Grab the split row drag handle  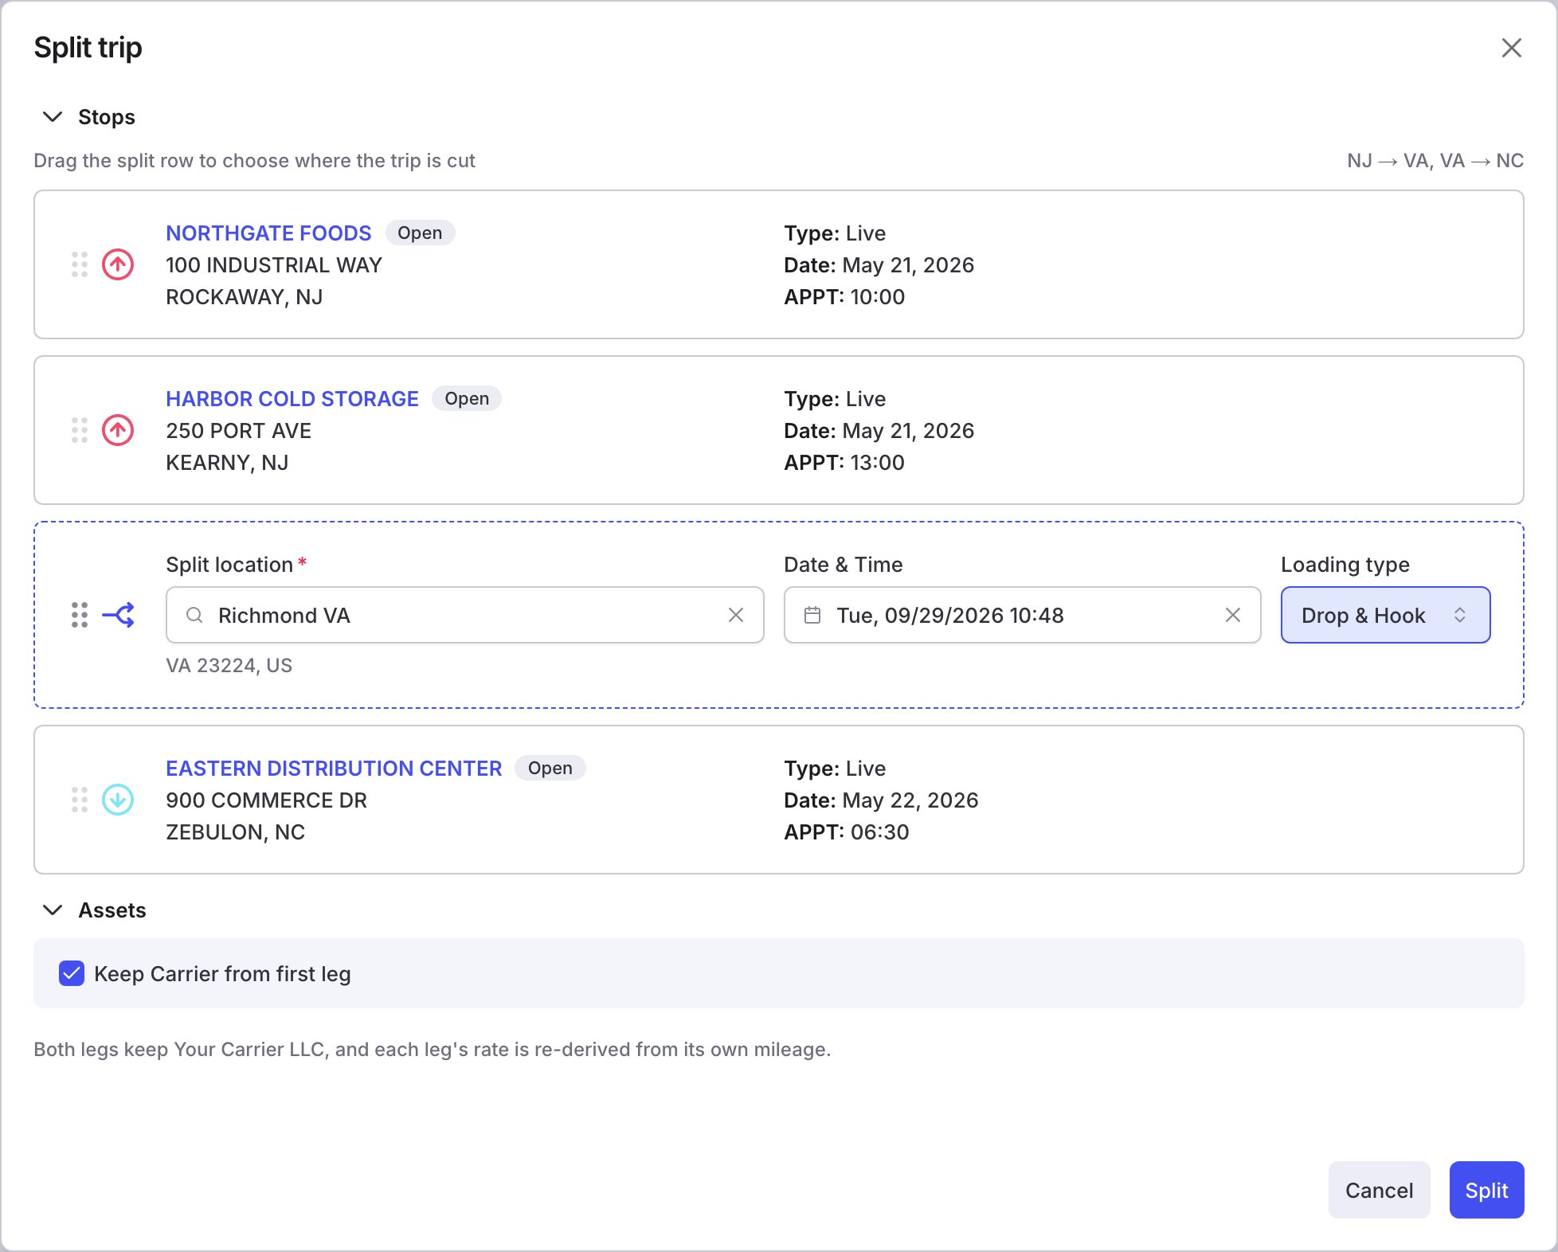click(x=80, y=615)
